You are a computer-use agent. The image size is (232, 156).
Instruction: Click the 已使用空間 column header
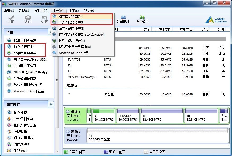[x=162, y=30]
